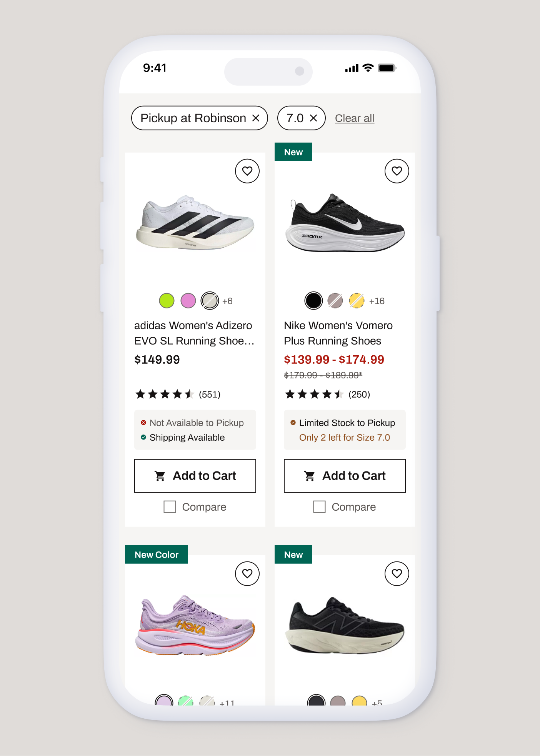The height and width of the screenshot is (756, 540).
Task: Select black color swatch on Nike Vomero
Action: point(313,301)
